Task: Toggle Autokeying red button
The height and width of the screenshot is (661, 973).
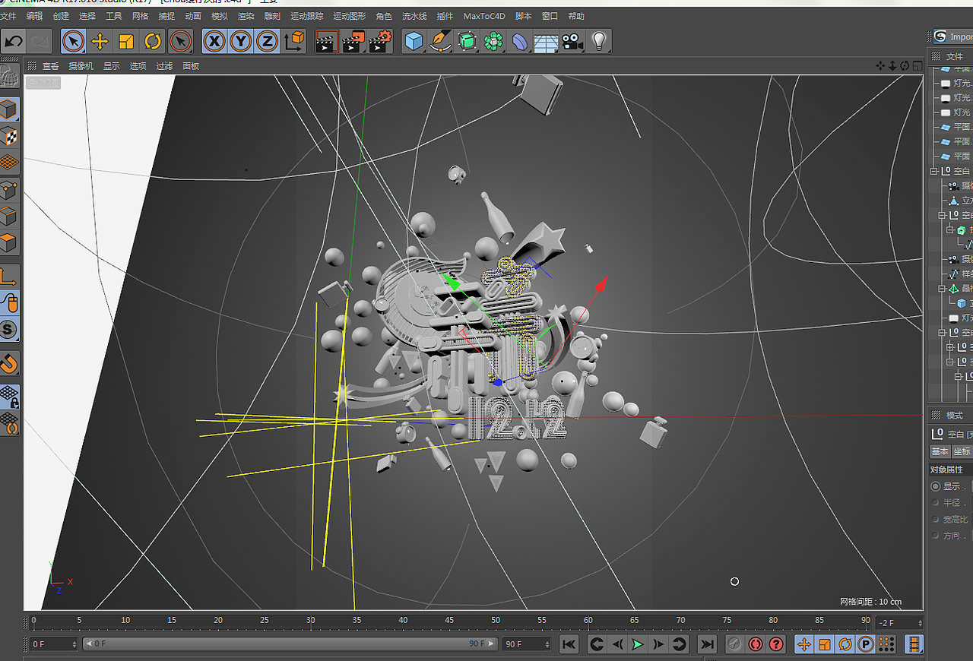Action: 756,644
